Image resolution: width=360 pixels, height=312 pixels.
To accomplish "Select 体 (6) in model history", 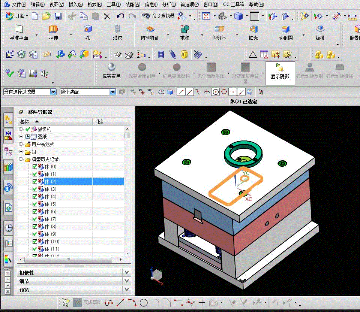I will tap(51, 212).
